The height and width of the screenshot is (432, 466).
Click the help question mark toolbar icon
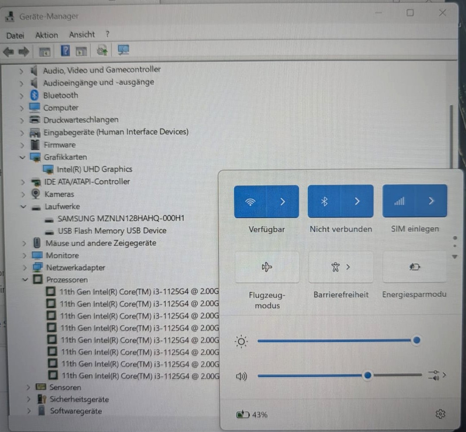pyautogui.click(x=65, y=51)
